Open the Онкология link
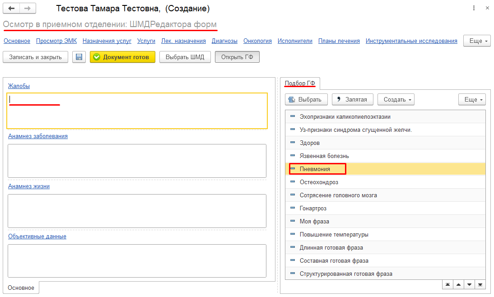494x297 pixels. 257,41
